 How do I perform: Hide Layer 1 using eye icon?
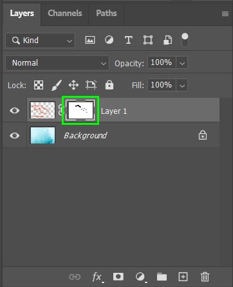[x=15, y=111]
